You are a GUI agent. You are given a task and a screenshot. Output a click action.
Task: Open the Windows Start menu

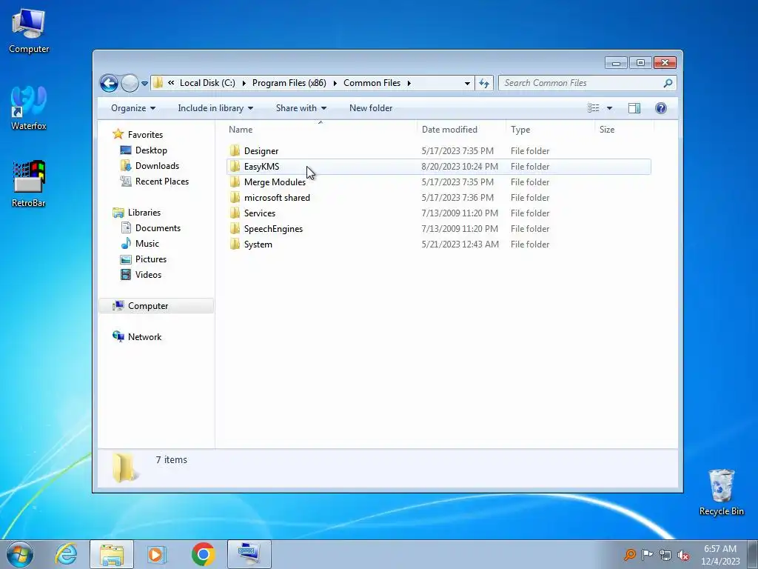click(20, 554)
